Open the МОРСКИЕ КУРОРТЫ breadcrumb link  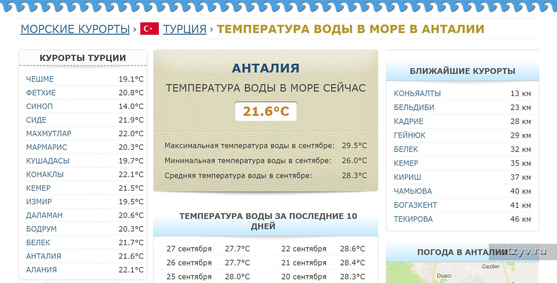point(75,29)
